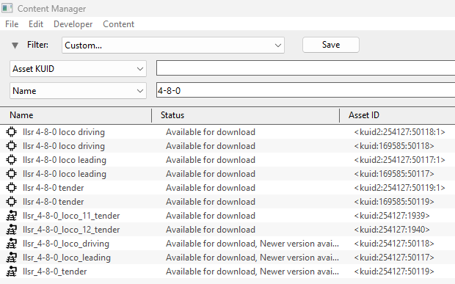Image resolution: width=455 pixels, height=284 pixels.
Task: Click Asset ID <kuid:169585:50118>
Action: click(394, 146)
